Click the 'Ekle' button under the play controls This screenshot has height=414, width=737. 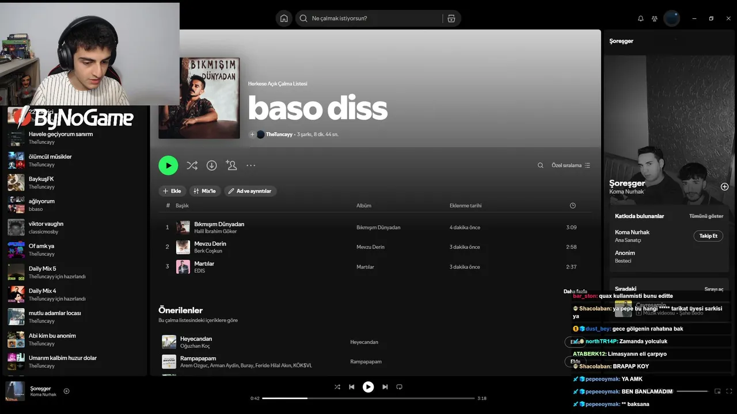[172, 191]
